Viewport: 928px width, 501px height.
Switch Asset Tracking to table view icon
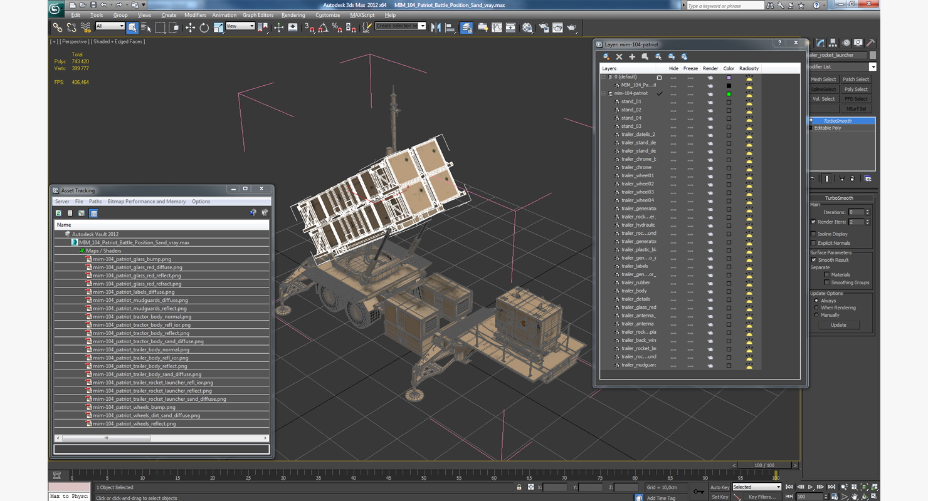(x=93, y=214)
